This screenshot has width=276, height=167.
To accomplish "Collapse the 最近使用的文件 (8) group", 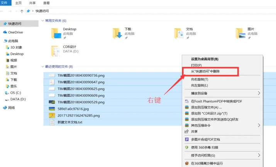I will (x=42, y=67).
